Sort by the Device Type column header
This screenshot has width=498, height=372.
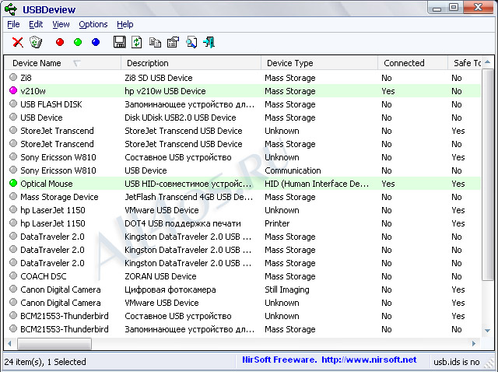320,63
